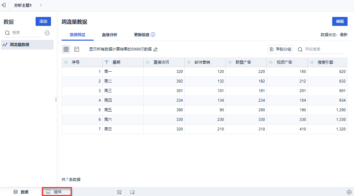Select 周流量数据 dataset in the sidebar
Screen dimensions: 354x196
tap(19, 45)
